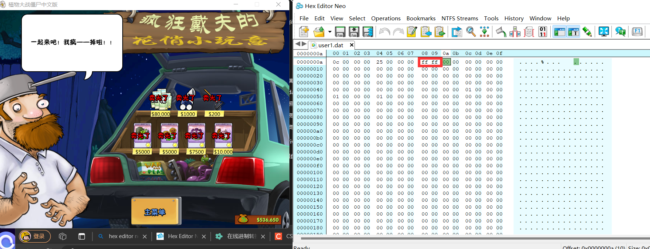
Task: Click the Save All floppy with arrows icon
Action: (x=368, y=32)
